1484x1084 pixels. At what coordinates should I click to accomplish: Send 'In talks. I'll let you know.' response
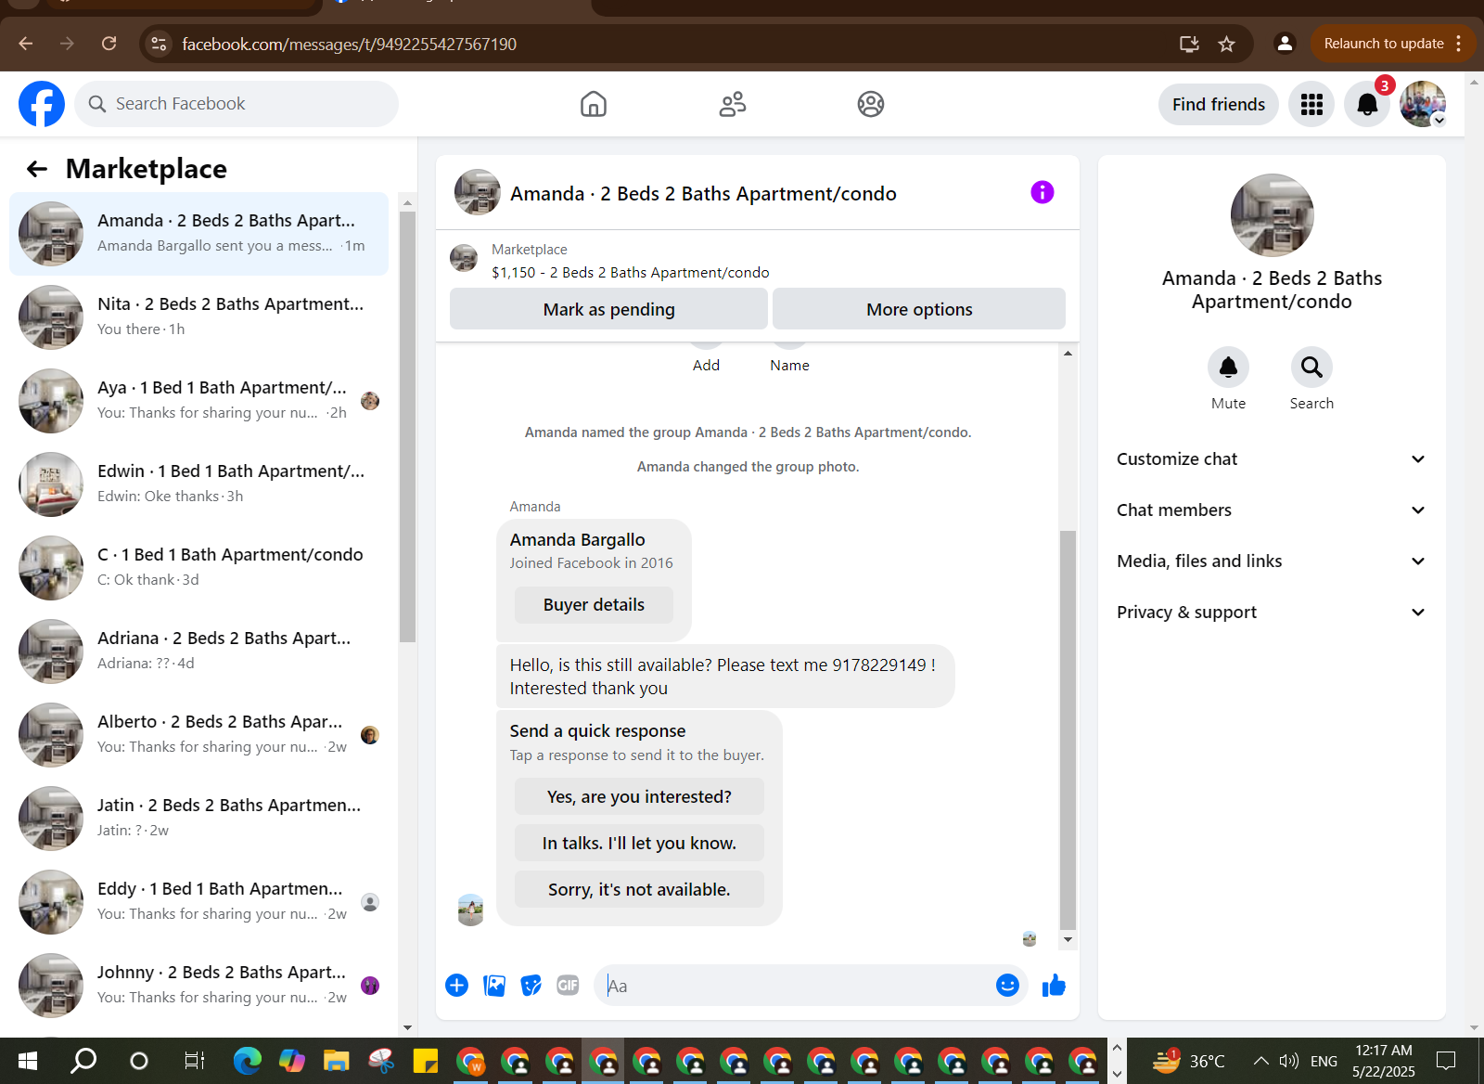click(639, 844)
